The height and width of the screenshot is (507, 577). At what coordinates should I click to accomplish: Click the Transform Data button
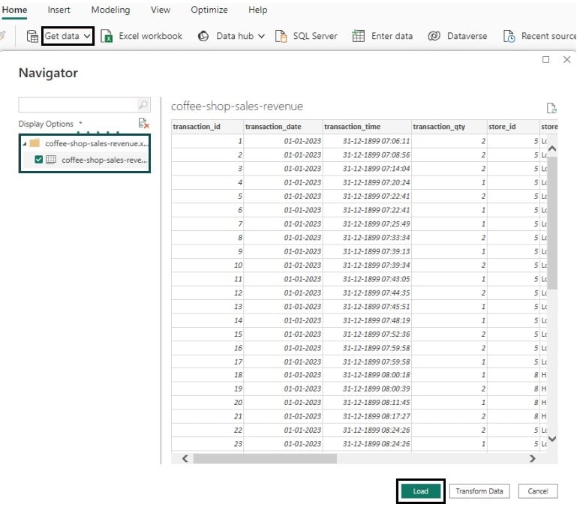coord(479,491)
